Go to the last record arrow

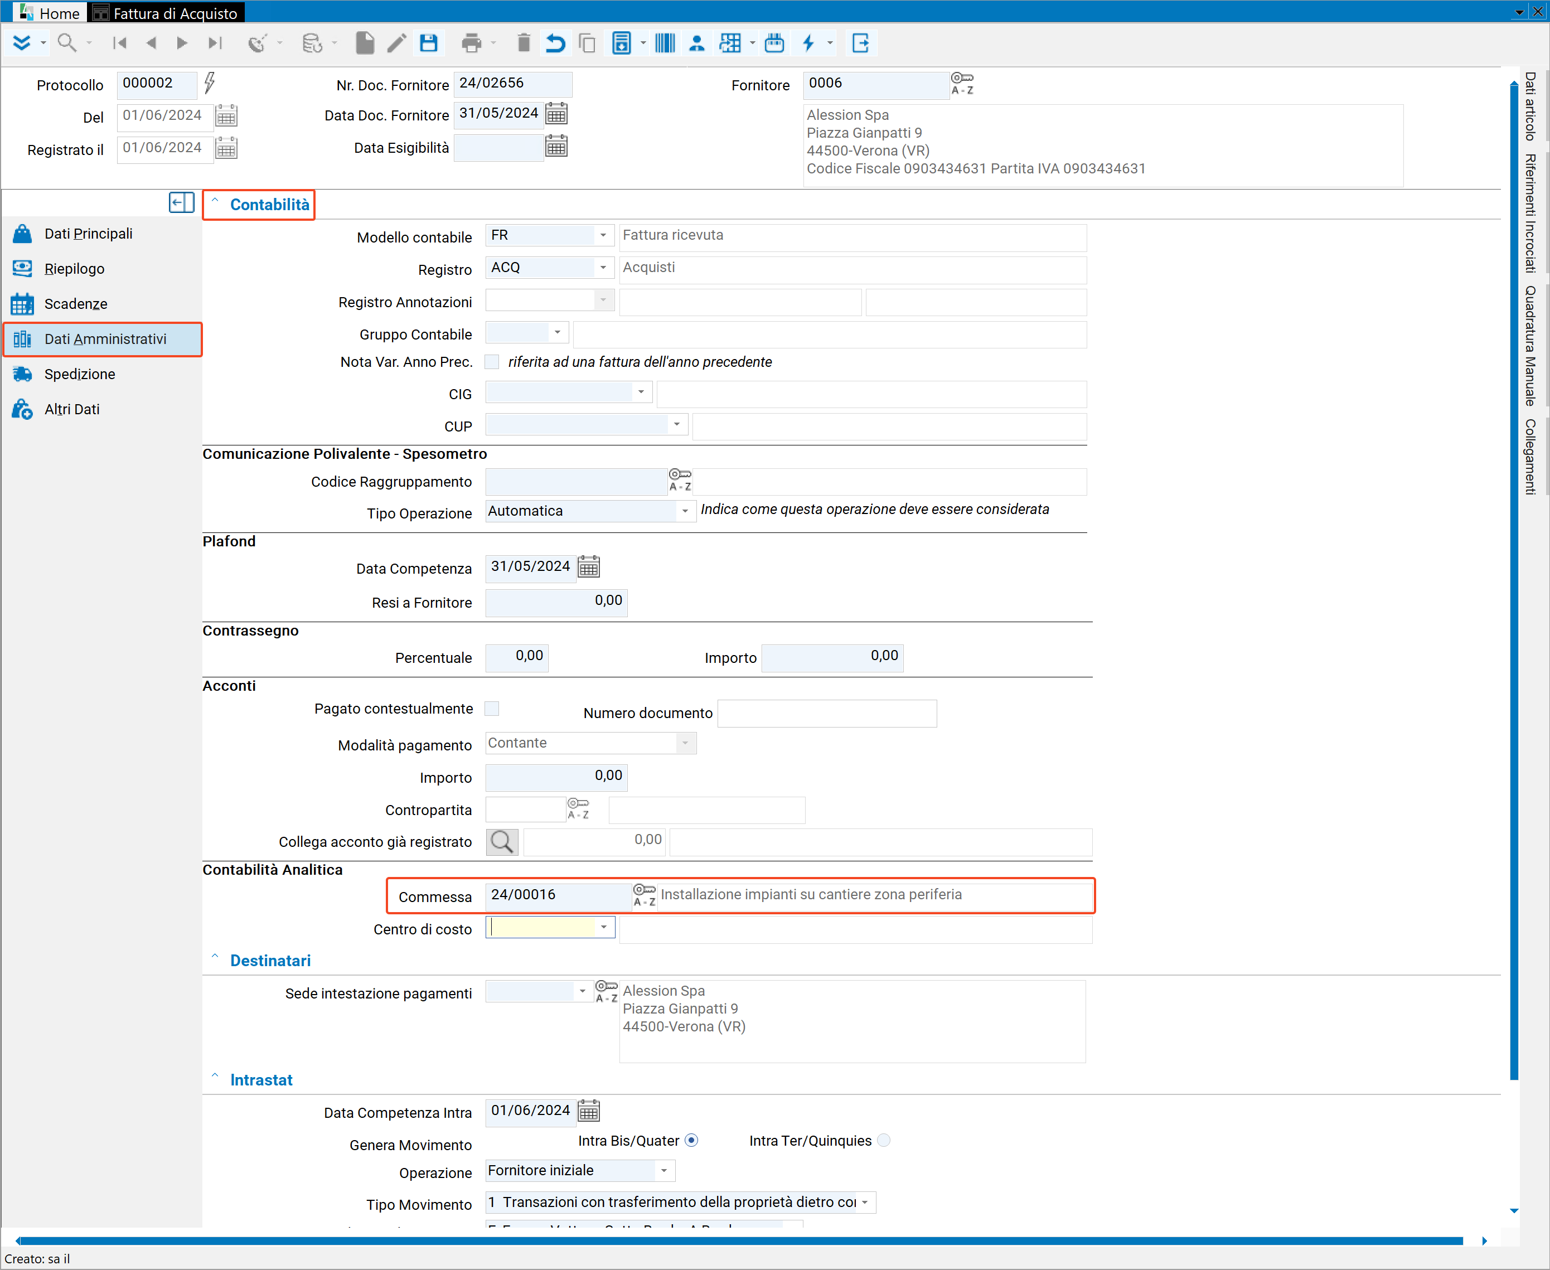pos(214,43)
